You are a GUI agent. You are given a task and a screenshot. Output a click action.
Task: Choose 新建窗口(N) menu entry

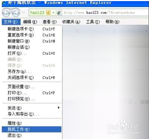pyautogui.click(x=32, y=41)
